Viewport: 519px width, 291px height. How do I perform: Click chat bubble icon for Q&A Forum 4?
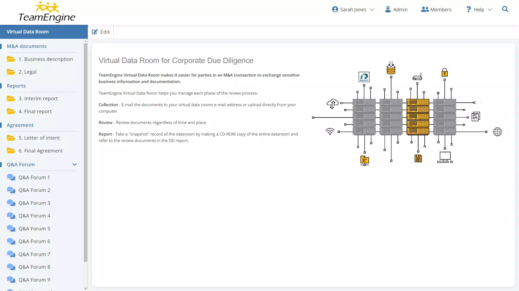11,216
